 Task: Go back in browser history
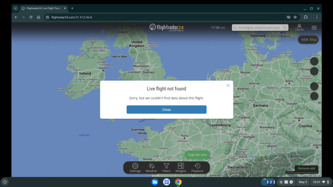[x=16, y=17]
